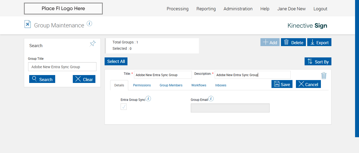Switch to the Group Members tab
The image size is (359, 153).
pos(171,85)
